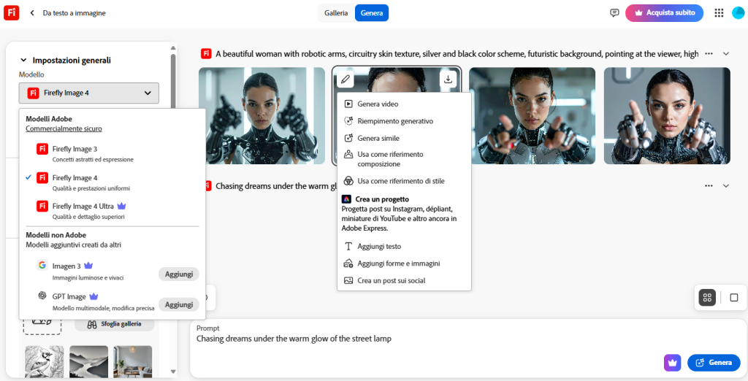Click the download icon on second image
Screen dimensions: 748x381
point(449,80)
